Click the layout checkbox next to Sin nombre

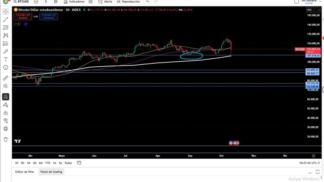tap(296, 1)
